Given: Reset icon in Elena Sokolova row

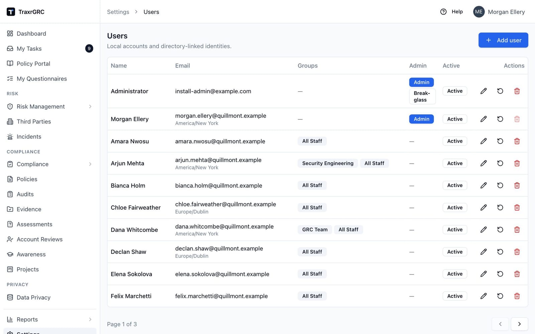Looking at the screenshot, I should tap(500, 274).
